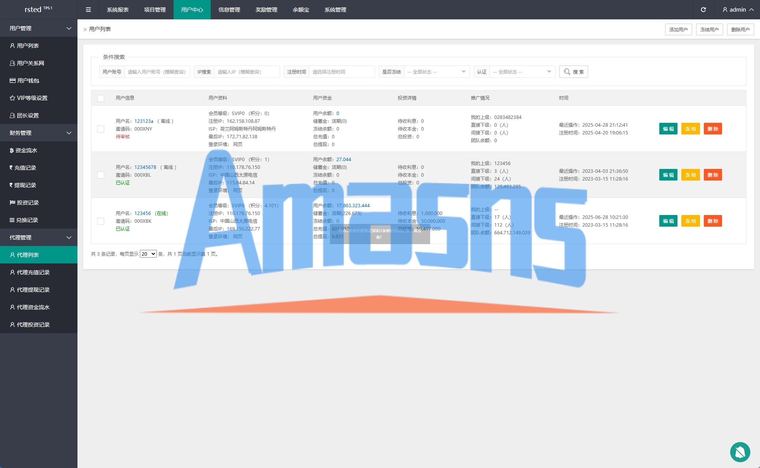Toggle the select-all checkbox in table header
Screen dimensions: 760x468
101,98
